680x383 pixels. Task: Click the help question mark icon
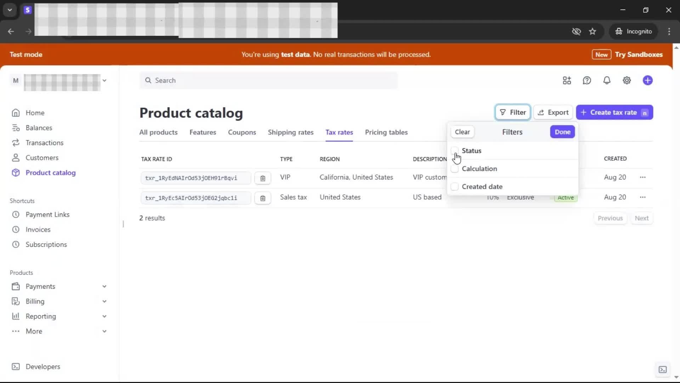(x=587, y=81)
